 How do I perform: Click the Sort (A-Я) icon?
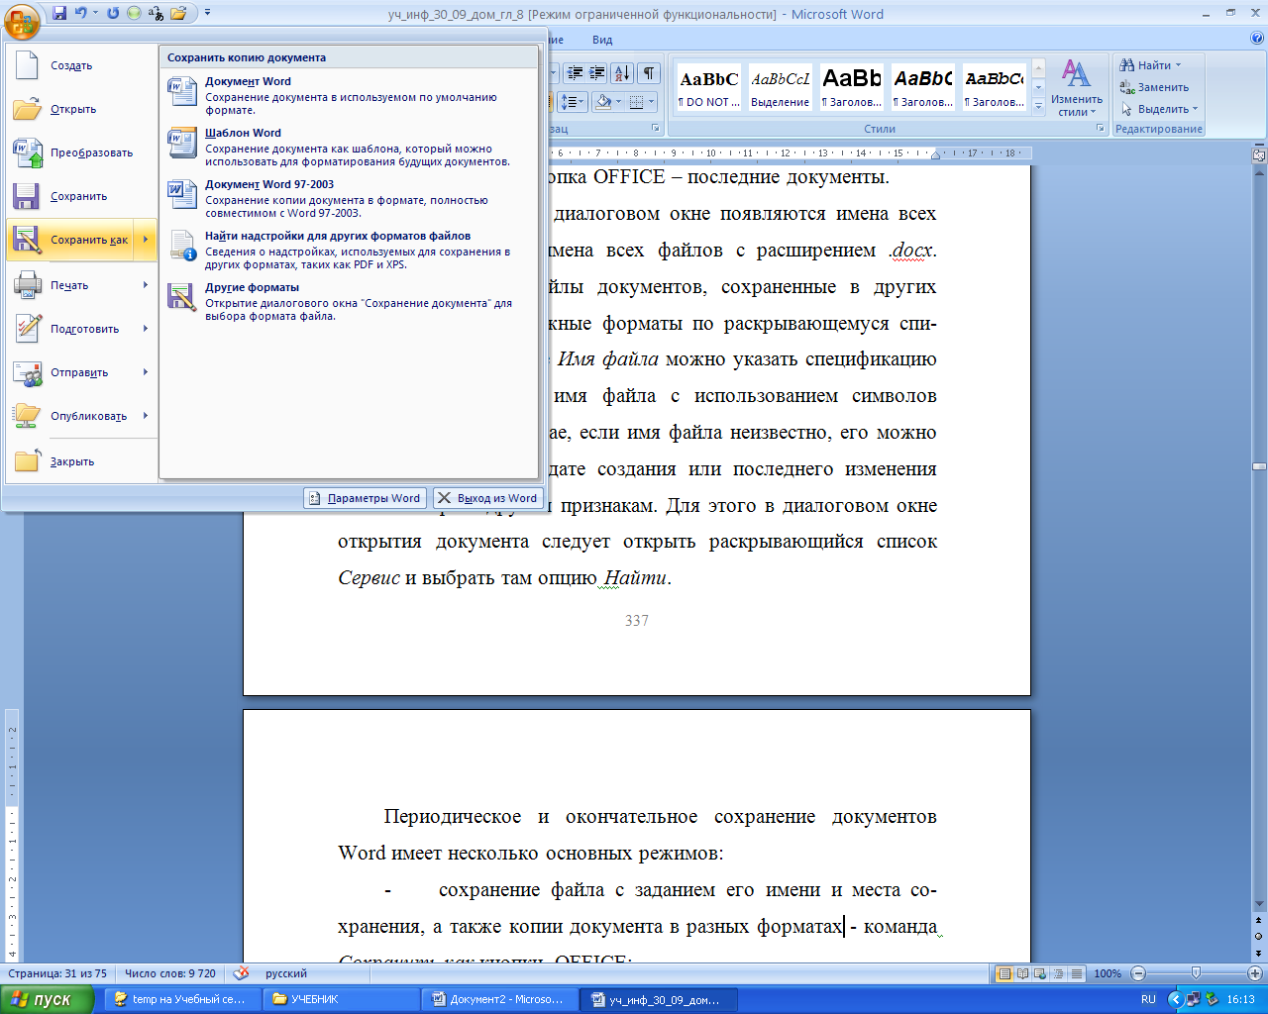point(622,73)
